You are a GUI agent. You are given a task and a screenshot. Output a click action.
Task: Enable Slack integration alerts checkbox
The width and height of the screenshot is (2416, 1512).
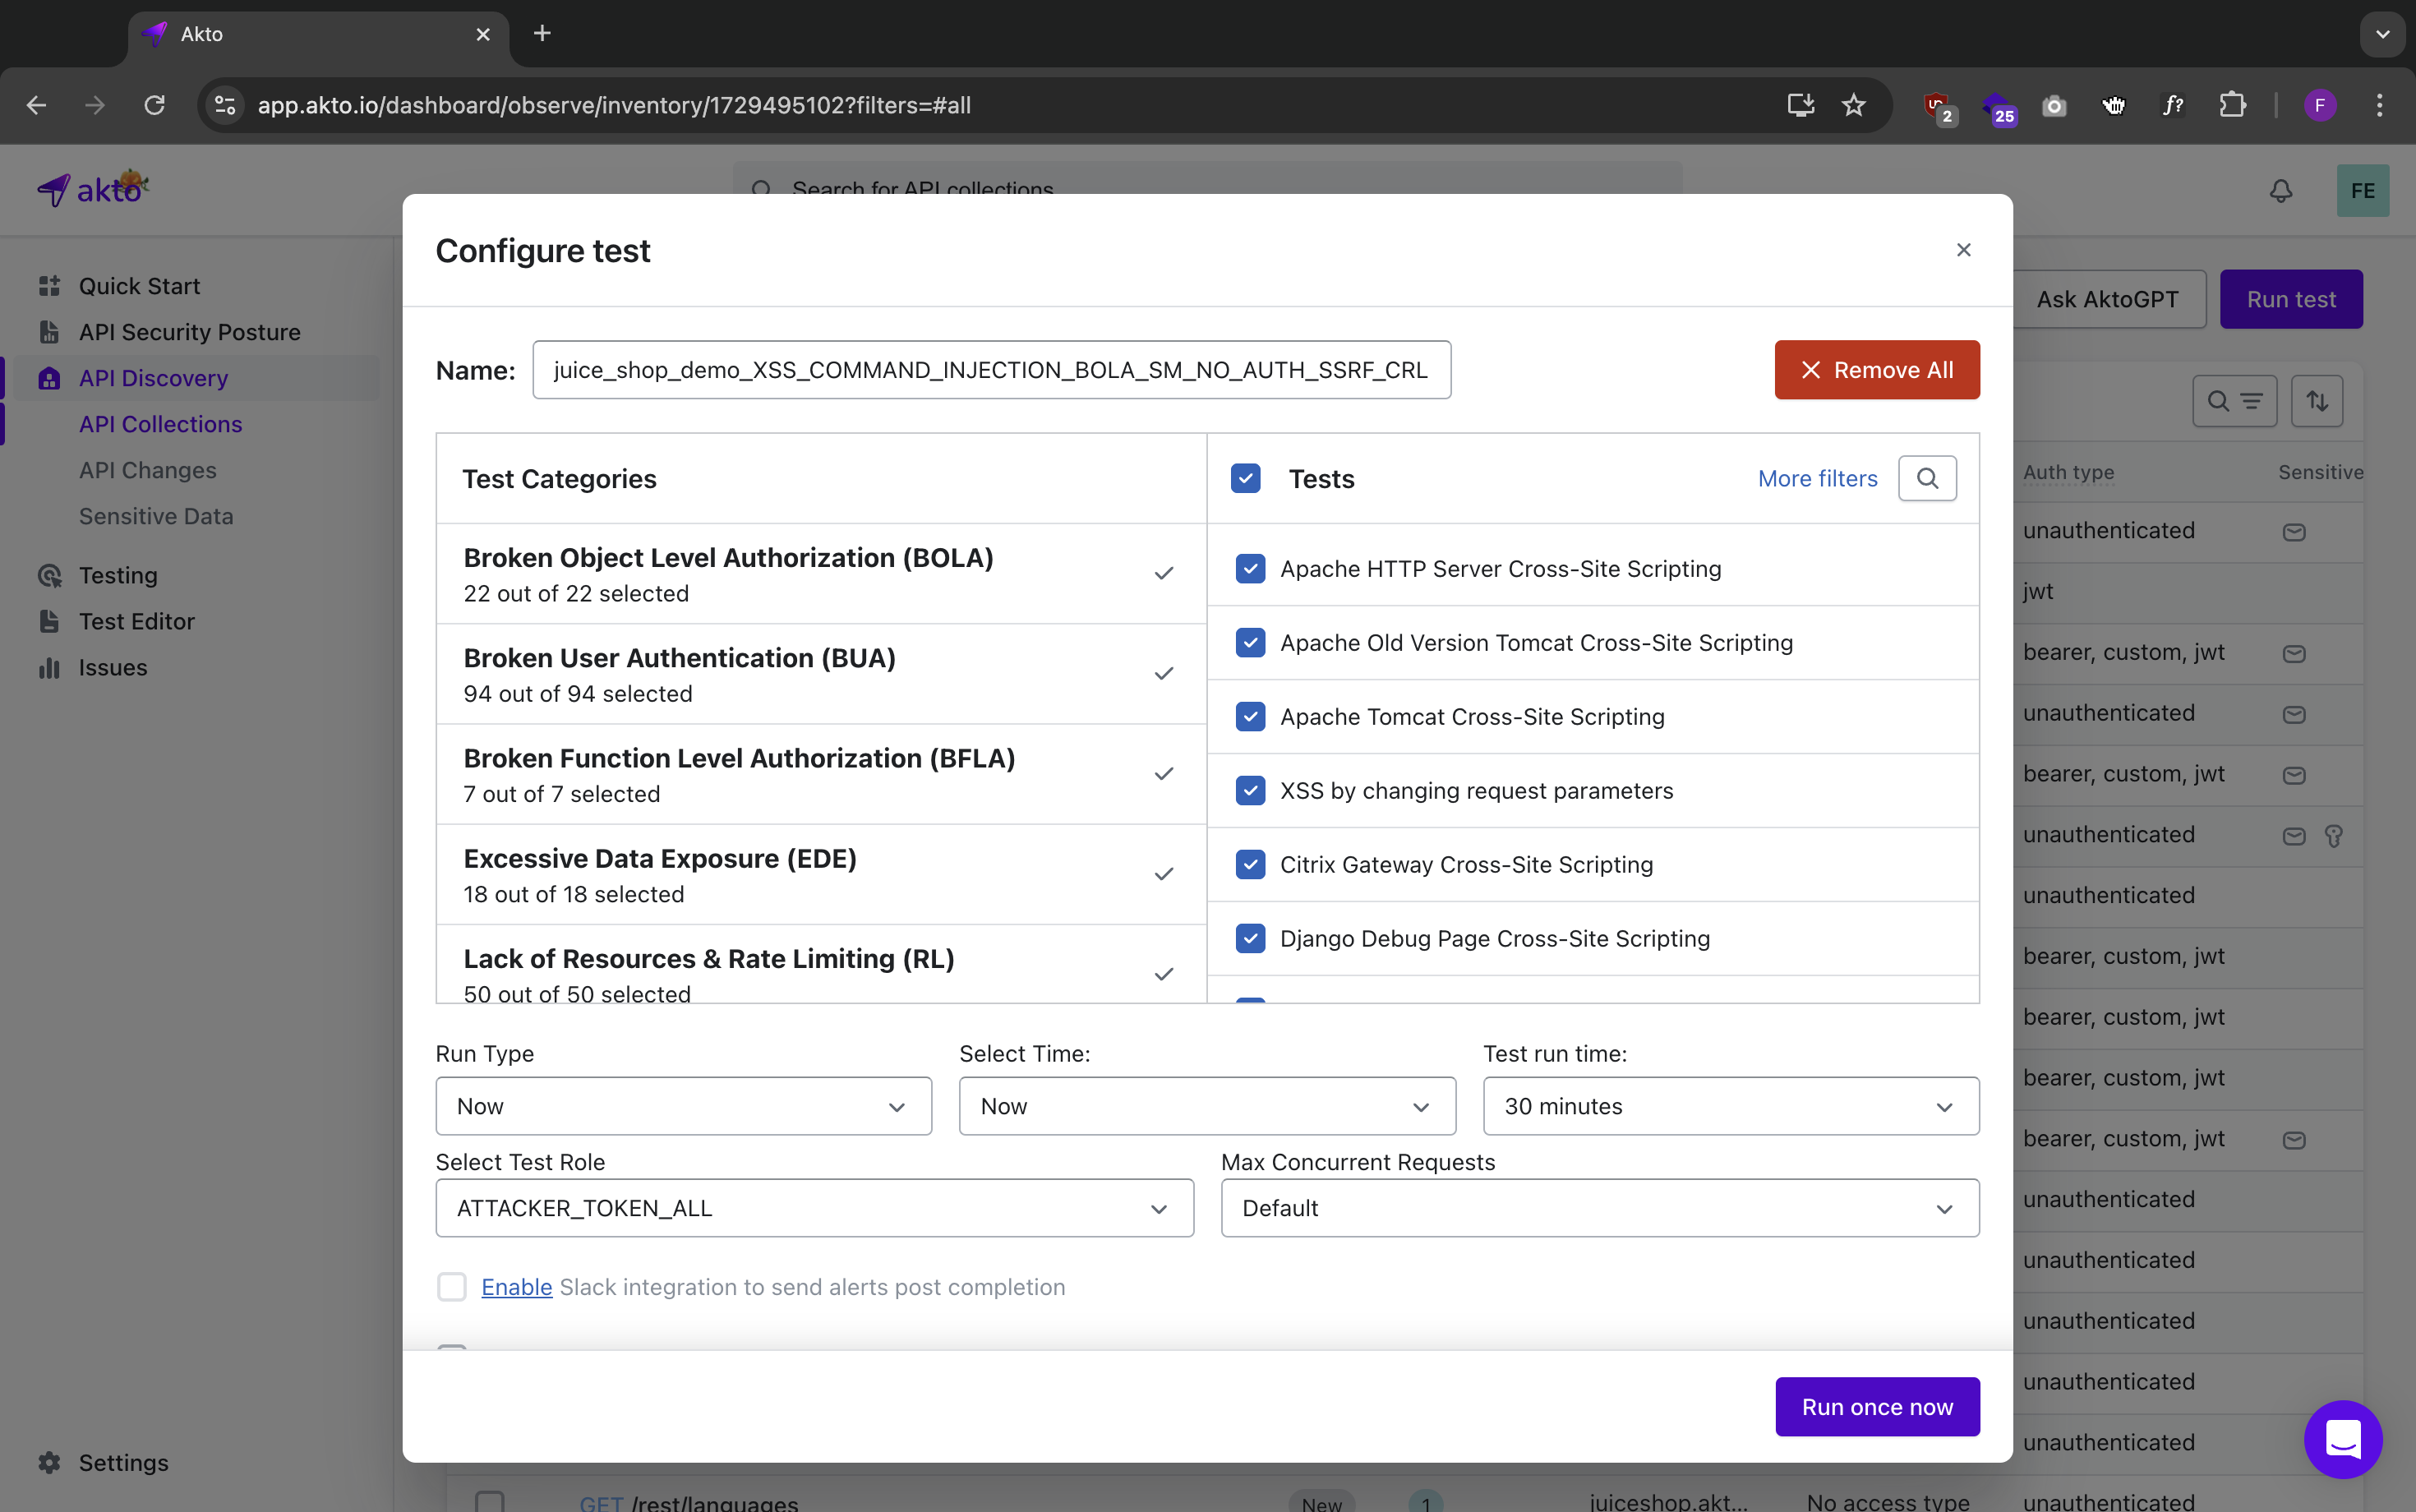pyautogui.click(x=452, y=1287)
